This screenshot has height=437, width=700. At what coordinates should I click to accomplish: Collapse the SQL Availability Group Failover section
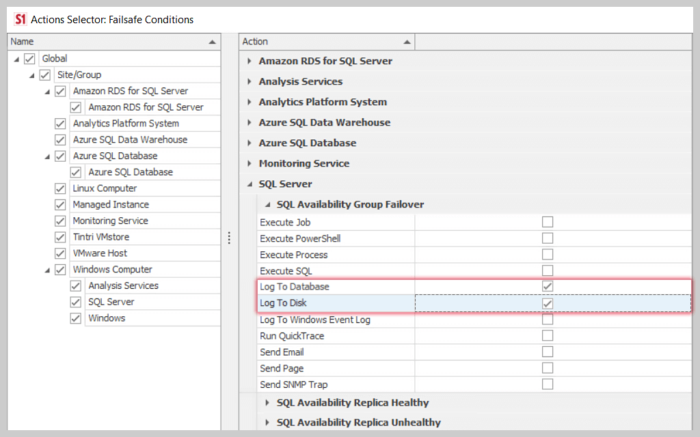tap(267, 204)
